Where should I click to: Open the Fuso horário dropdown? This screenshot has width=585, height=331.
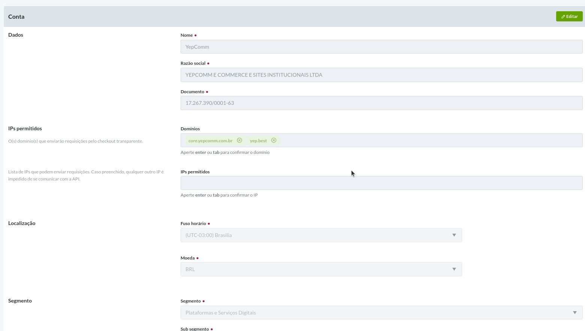click(321, 235)
